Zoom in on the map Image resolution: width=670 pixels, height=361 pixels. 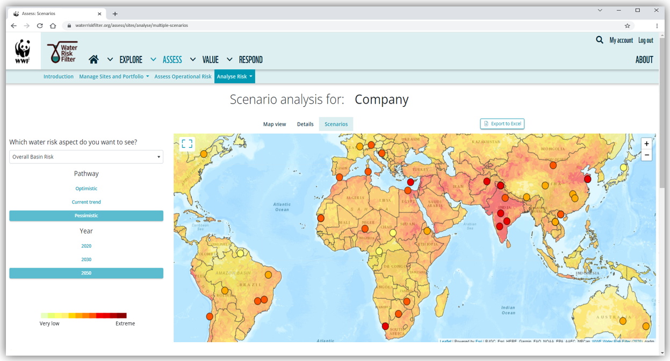click(646, 143)
